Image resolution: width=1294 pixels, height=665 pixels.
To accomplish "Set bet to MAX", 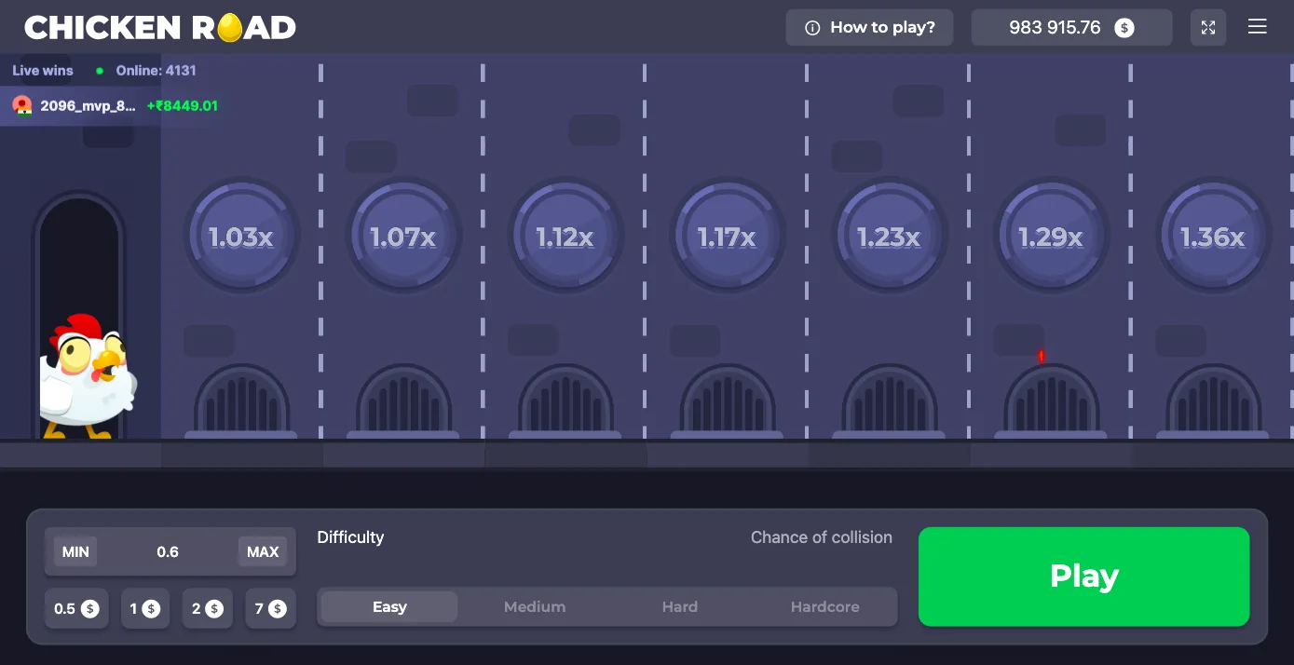I will (263, 551).
